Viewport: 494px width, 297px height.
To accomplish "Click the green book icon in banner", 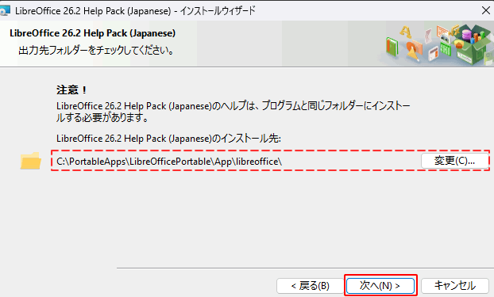I will click(x=392, y=47).
